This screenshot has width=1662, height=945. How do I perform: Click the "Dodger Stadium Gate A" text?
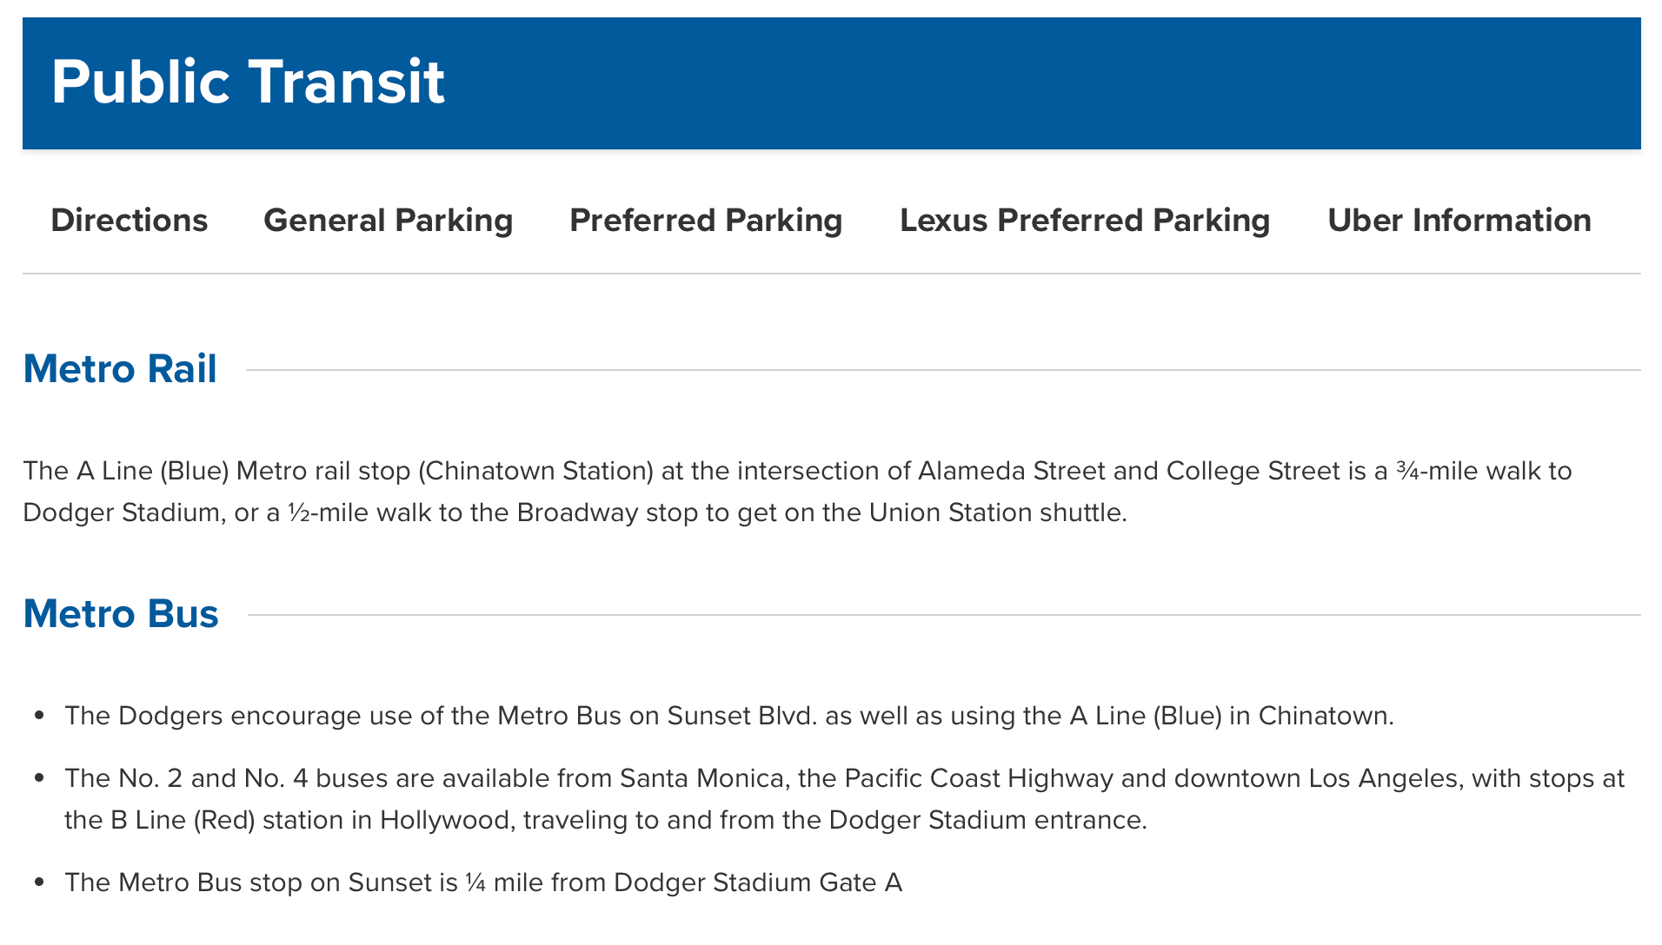pos(758,882)
